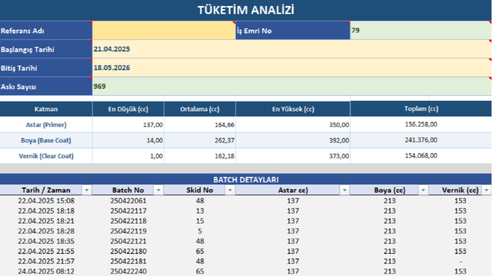Select batch number 250422180
The width and height of the screenshot is (492, 276).
coord(128,251)
